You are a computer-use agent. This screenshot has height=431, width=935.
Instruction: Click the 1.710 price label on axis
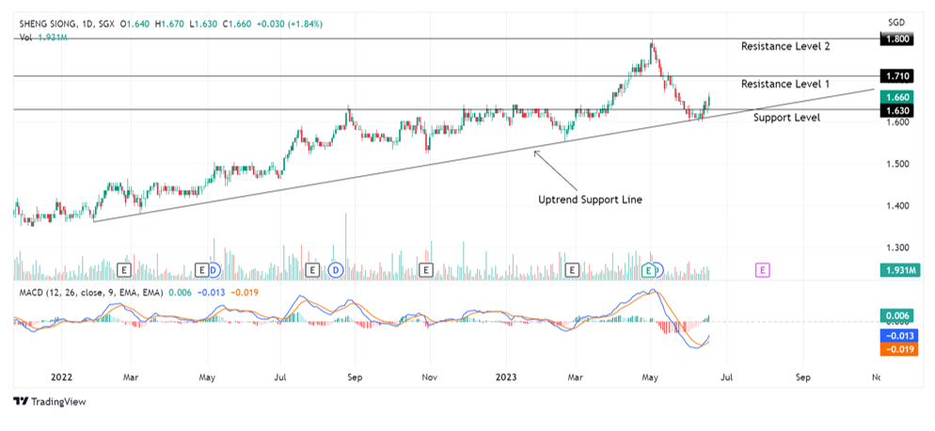click(897, 76)
